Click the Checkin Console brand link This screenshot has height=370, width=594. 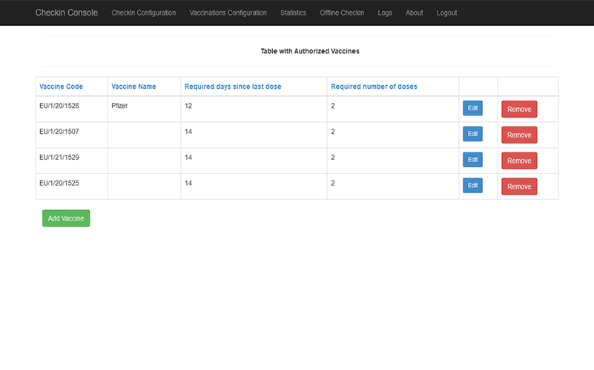click(x=66, y=13)
